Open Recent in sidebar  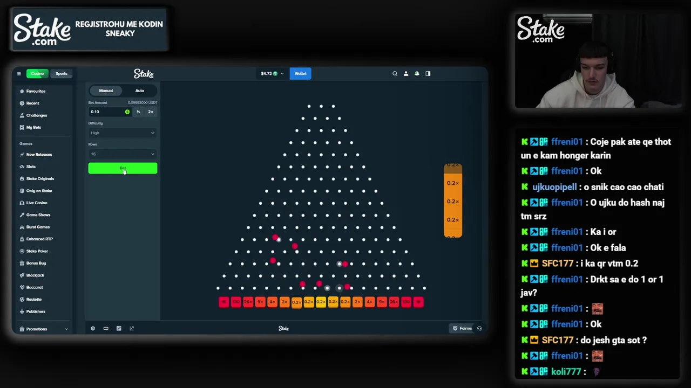[x=32, y=103]
